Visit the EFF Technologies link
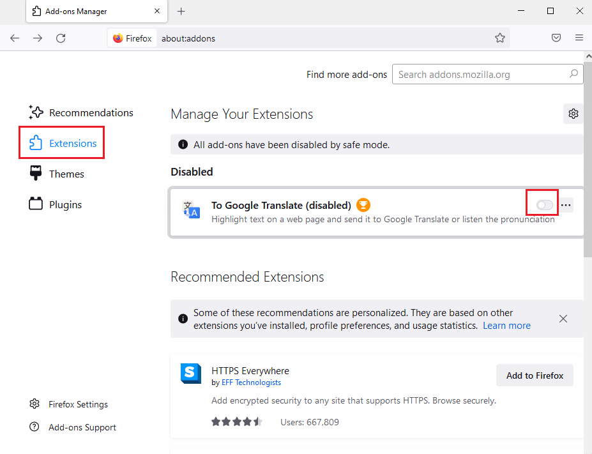 click(251, 382)
